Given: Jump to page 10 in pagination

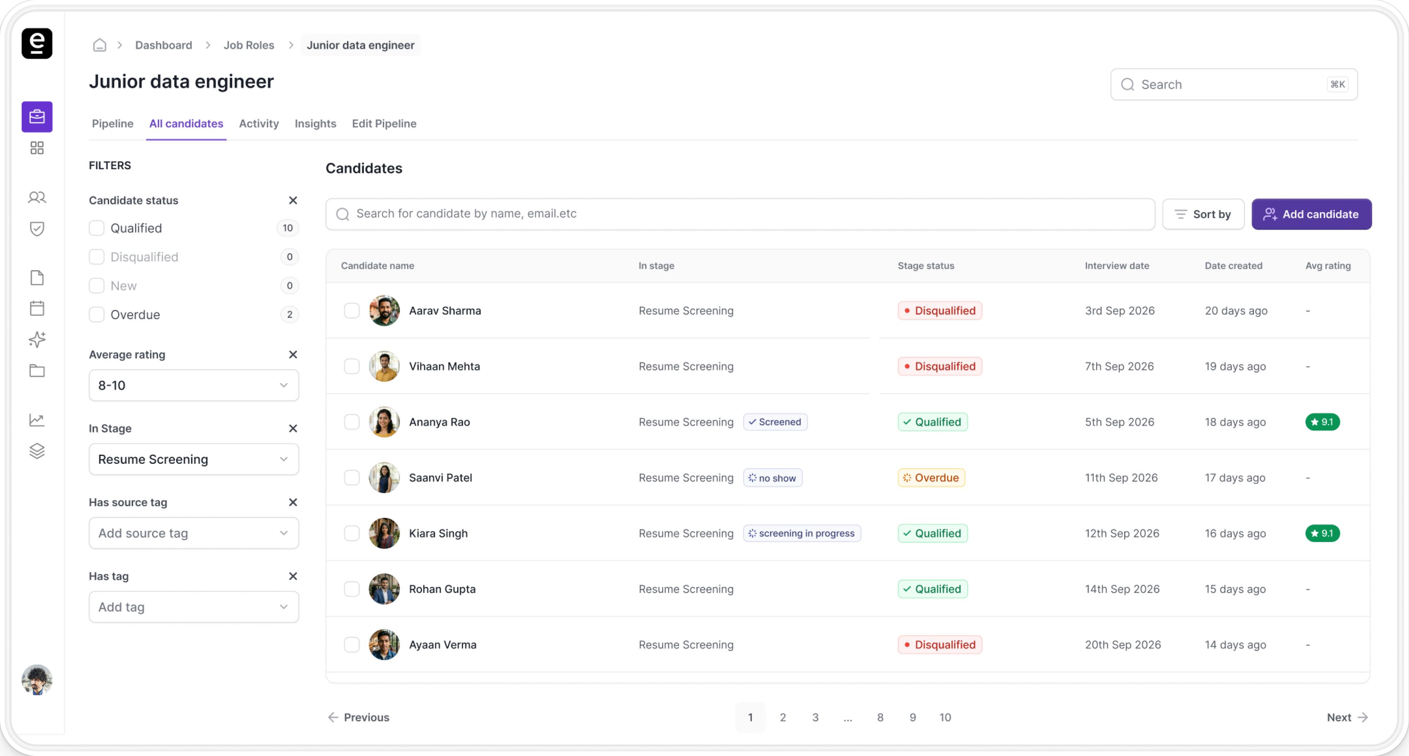Looking at the screenshot, I should [945, 717].
